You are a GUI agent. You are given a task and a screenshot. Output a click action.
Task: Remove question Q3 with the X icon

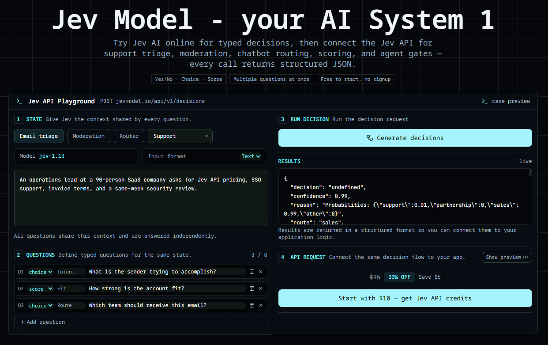tap(261, 305)
